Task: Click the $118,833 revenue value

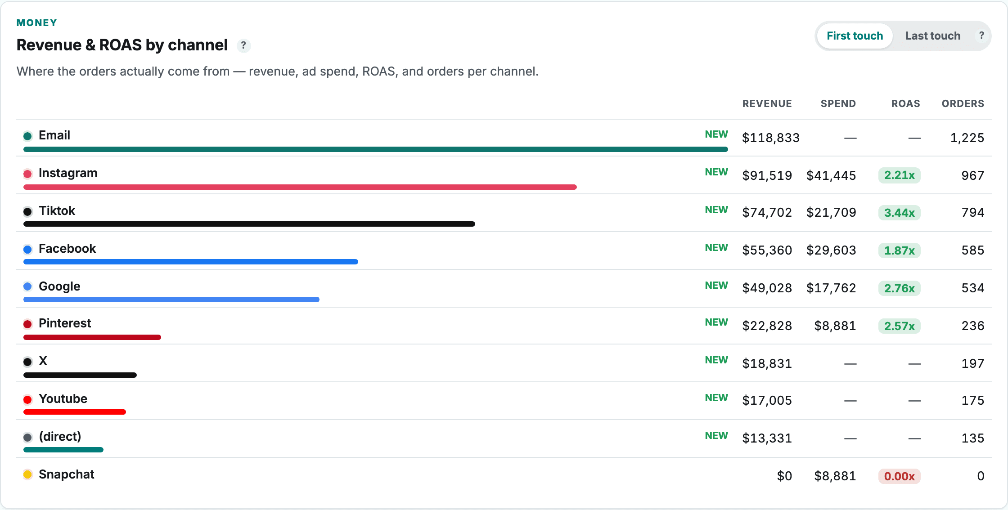Action: (771, 138)
